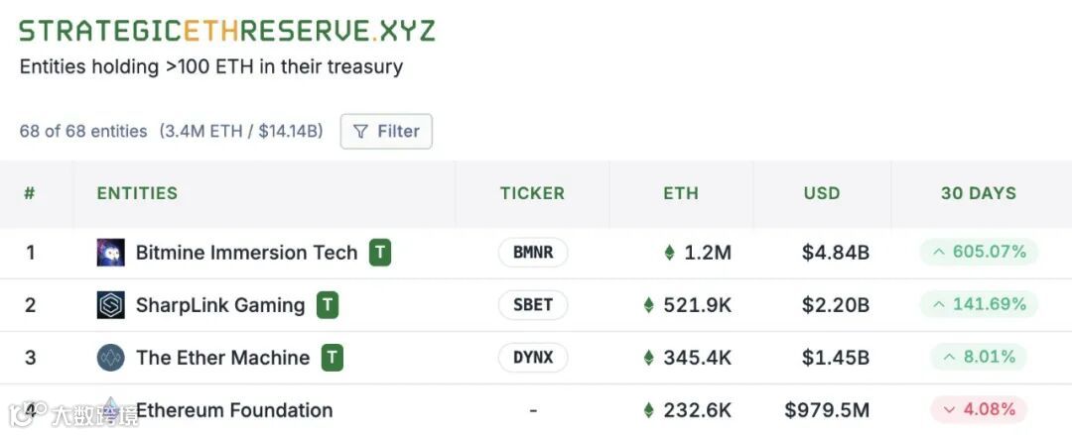1072x435 pixels.
Task: Open the Ethereum Foundation entity link
Action: pos(234,410)
